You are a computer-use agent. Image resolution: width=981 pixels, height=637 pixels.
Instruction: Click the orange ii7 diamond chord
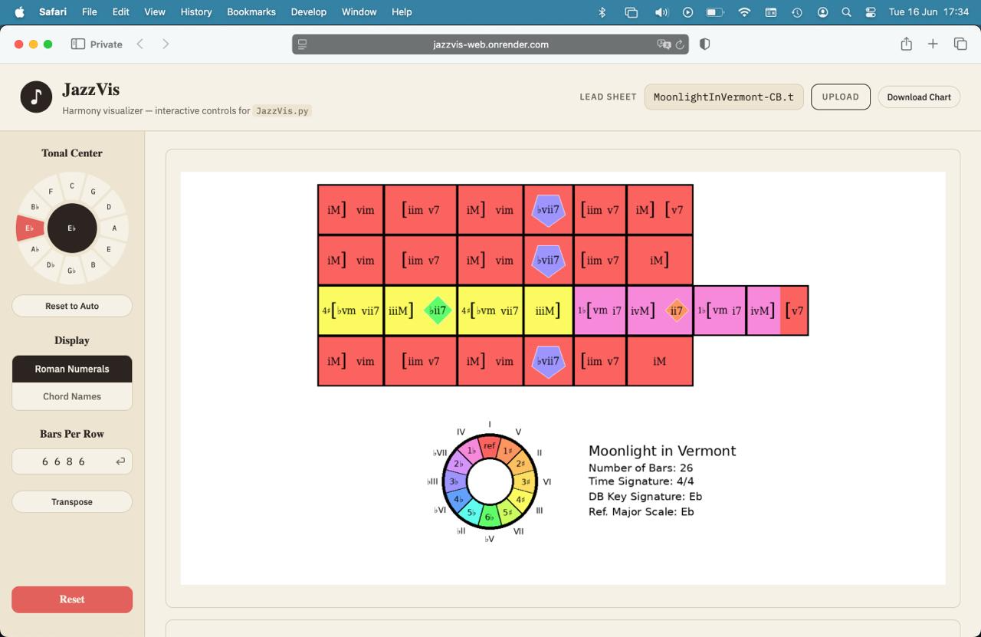click(676, 310)
